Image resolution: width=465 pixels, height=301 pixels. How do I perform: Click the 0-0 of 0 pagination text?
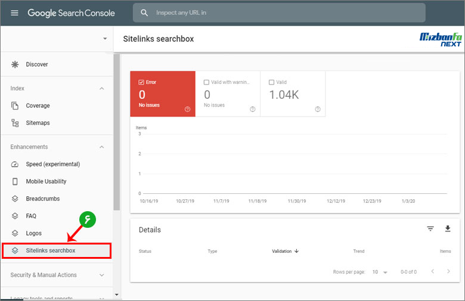click(x=408, y=272)
